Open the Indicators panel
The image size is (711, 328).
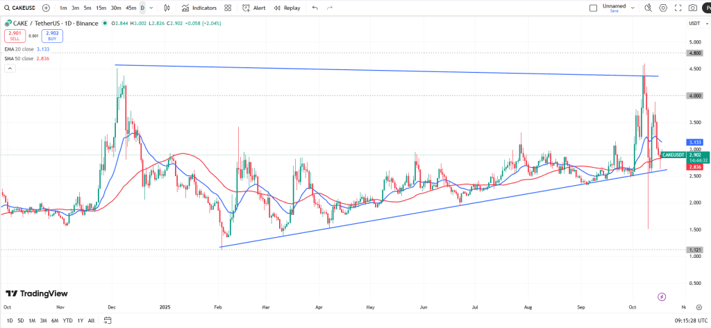199,8
